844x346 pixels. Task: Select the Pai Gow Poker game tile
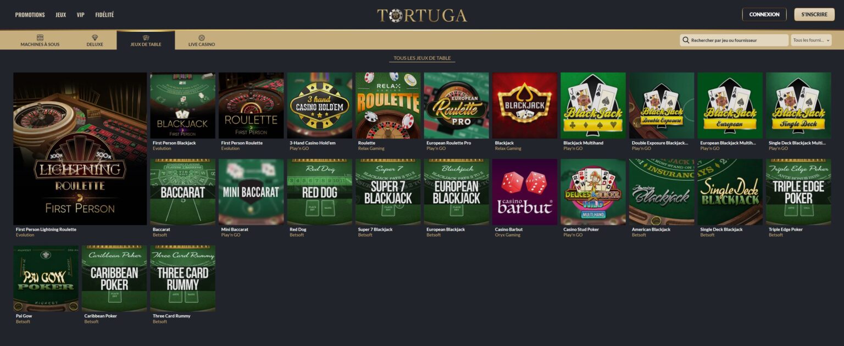click(46, 278)
